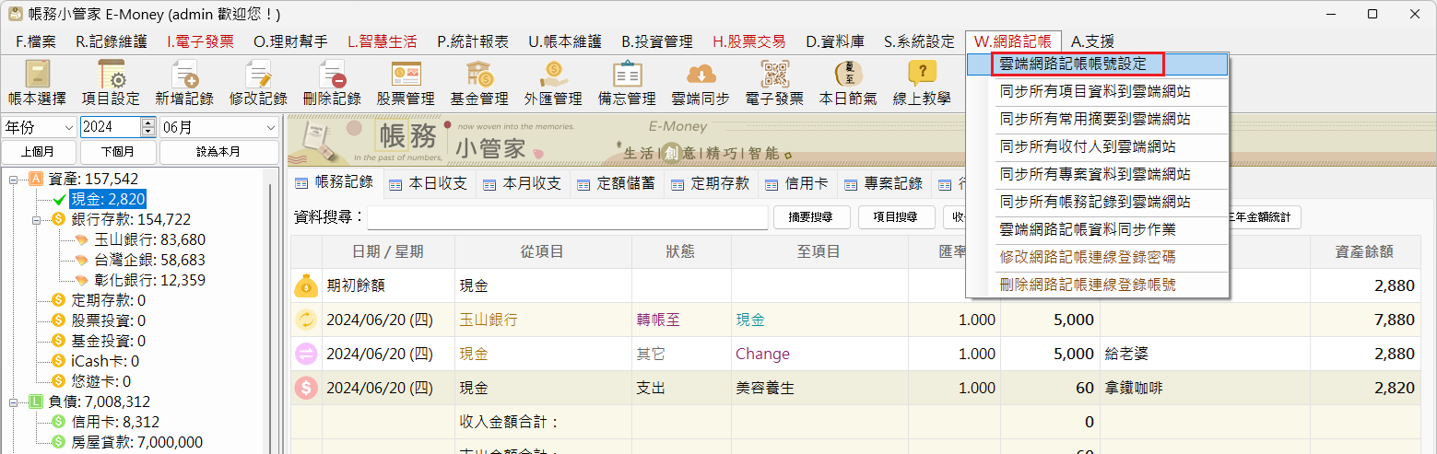Select 修改網路記帳連線登錄密碼 menu entry
Viewport: 1437px width, 454px height.
(x=1097, y=257)
